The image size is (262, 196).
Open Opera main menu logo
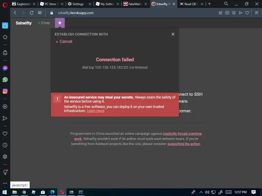click(x=5, y=5)
